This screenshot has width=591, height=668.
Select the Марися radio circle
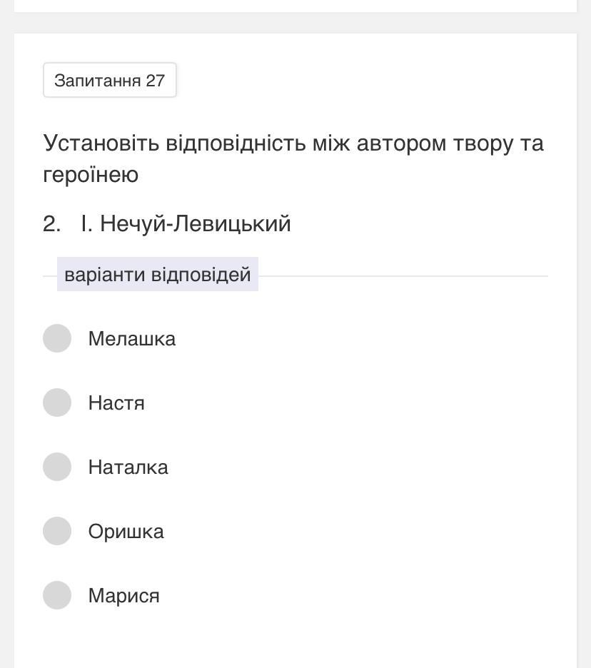click(x=57, y=595)
